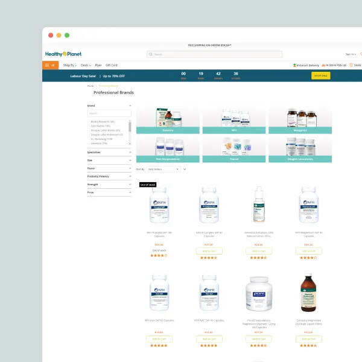Click the star rating under NFH Magnesium SAP
Screen dimensions: 362x362
(308, 258)
